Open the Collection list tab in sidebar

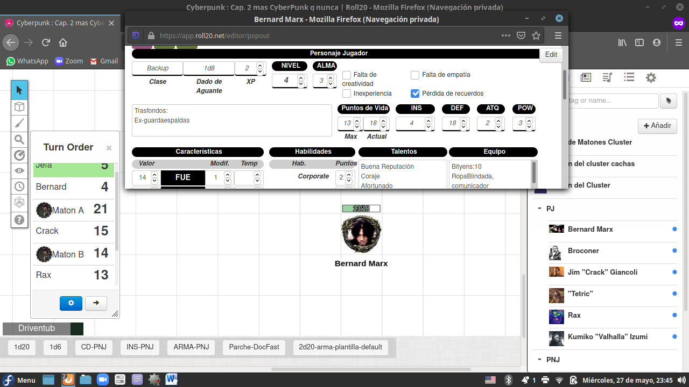[x=629, y=77]
